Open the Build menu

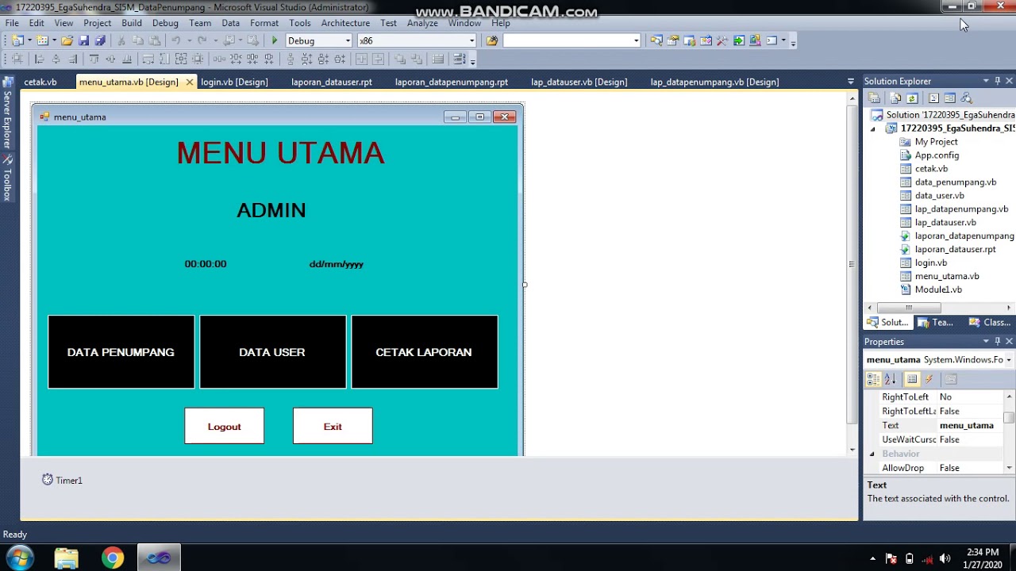[x=132, y=23]
